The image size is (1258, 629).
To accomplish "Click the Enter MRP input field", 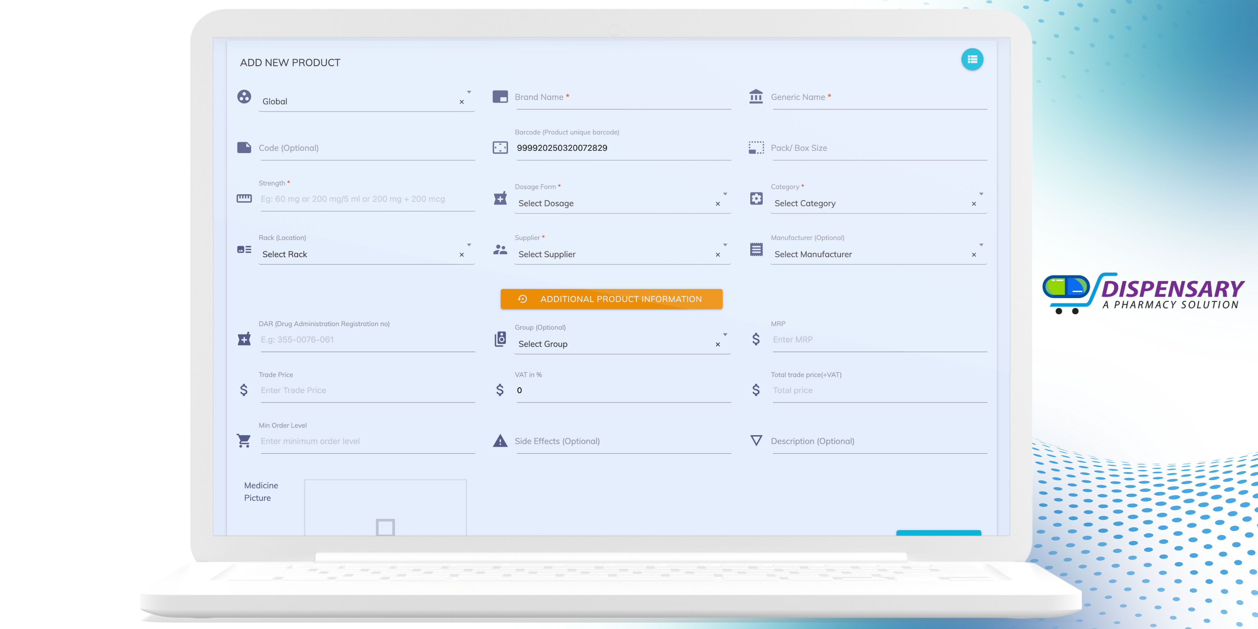I will tap(879, 339).
